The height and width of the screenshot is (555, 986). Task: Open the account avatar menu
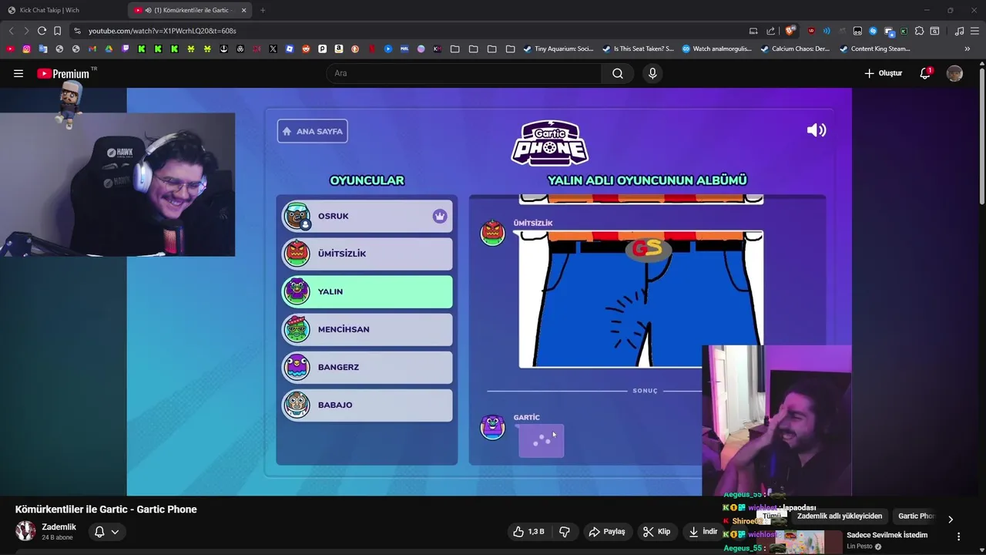click(954, 73)
